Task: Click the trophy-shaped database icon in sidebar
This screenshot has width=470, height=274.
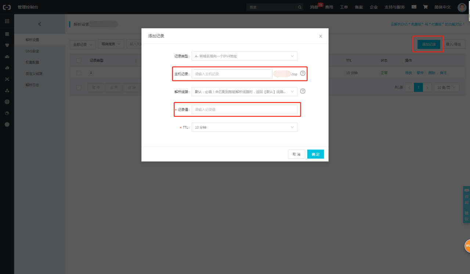Action: tap(7, 45)
